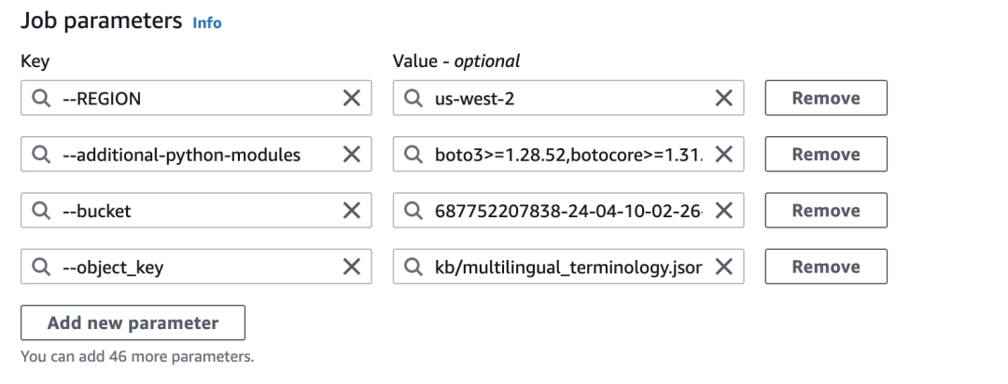Image resolution: width=1008 pixels, height=384 pixels.
Task: Clear the --object_key key field
Action: [352, 267]
